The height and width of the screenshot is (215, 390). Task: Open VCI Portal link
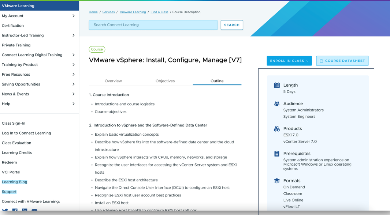(11, 172)
